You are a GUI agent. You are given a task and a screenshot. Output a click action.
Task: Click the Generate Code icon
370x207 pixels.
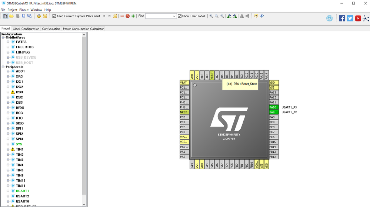click(x=39, y=16)
